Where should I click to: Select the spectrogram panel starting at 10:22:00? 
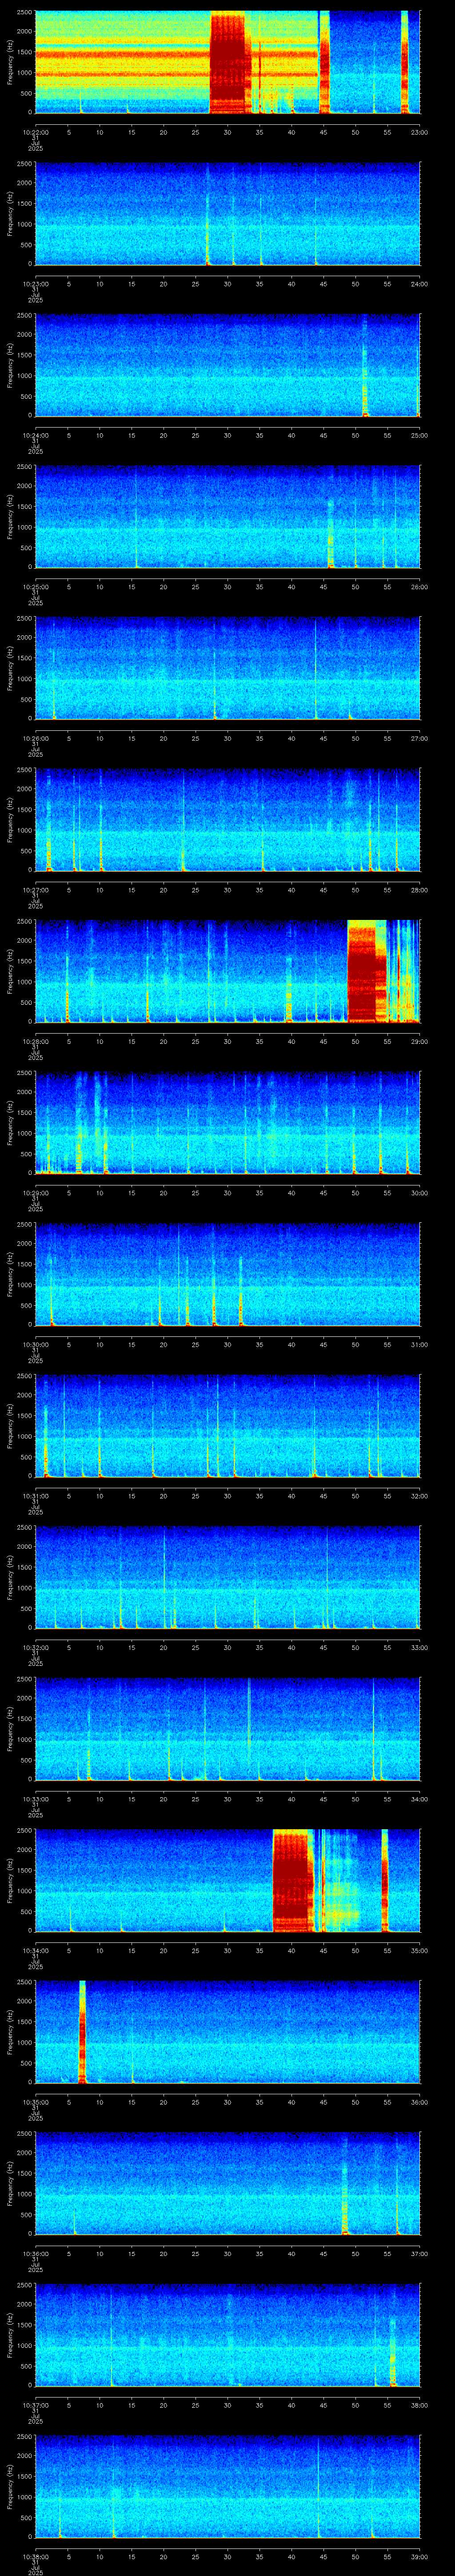pyautogui.click(x=227, y=62)
